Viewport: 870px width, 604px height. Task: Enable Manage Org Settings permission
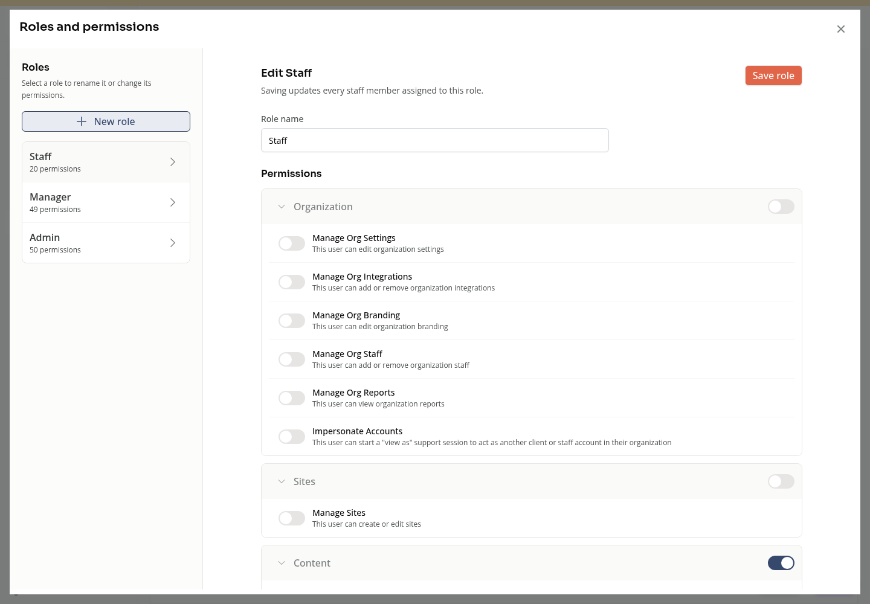pyautogui.click(x=292, y=243)
